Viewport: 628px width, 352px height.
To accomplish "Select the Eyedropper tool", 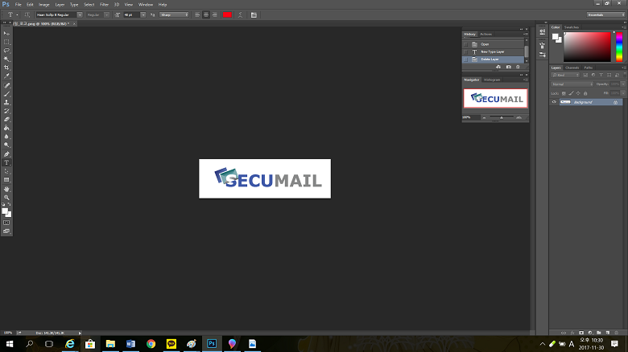I will (x=6, y=76).
